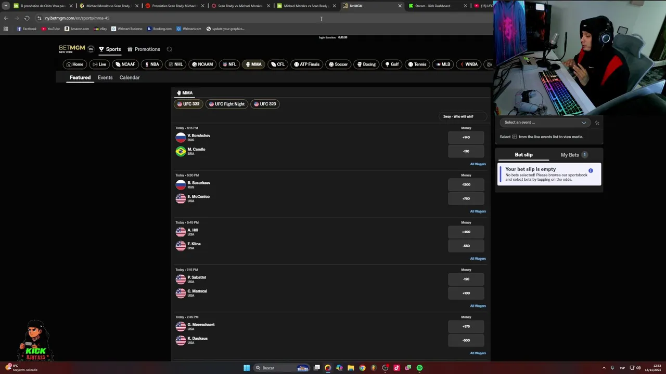Switch to the Featured tab
This screenshot has width=666, height=374.
point(80,77)
